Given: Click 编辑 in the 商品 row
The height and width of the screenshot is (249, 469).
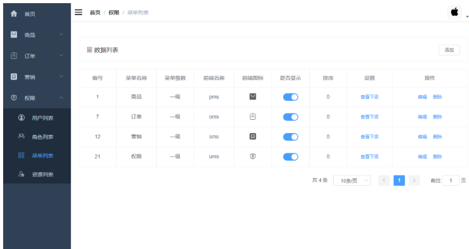Looking at the screenshot, I should tap(422, 96).
